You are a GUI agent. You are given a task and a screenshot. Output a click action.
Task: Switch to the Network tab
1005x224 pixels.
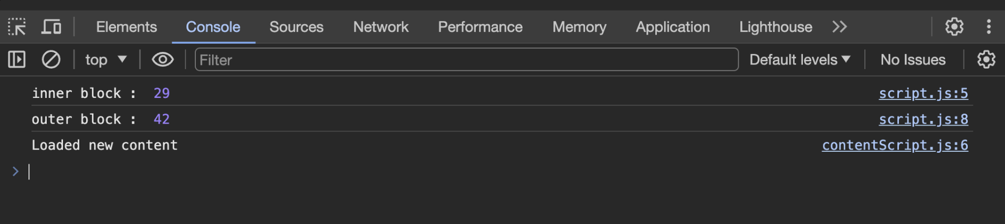tap(380, 27)
